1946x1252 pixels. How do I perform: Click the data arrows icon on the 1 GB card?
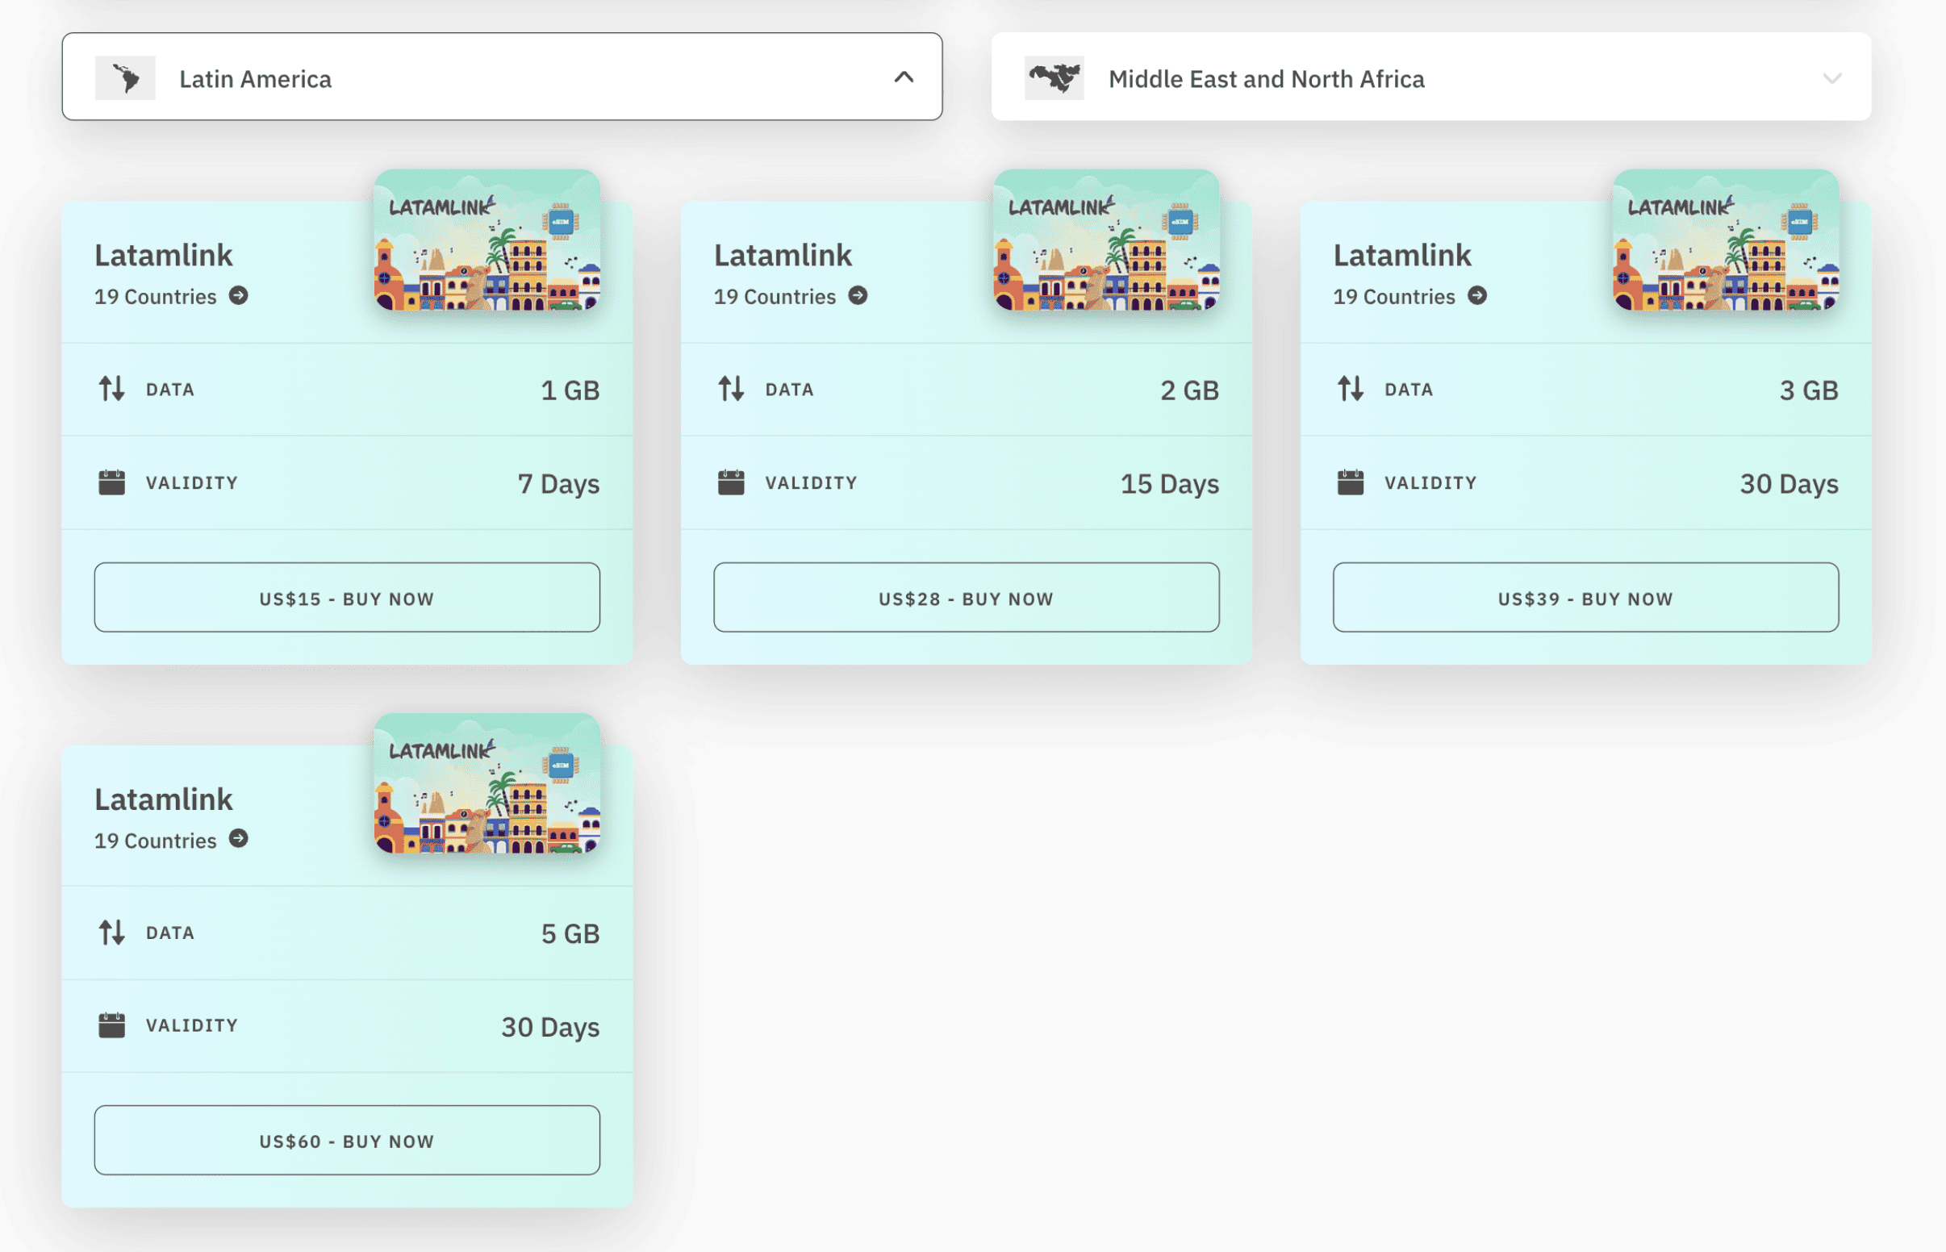(x=111, y=389)
